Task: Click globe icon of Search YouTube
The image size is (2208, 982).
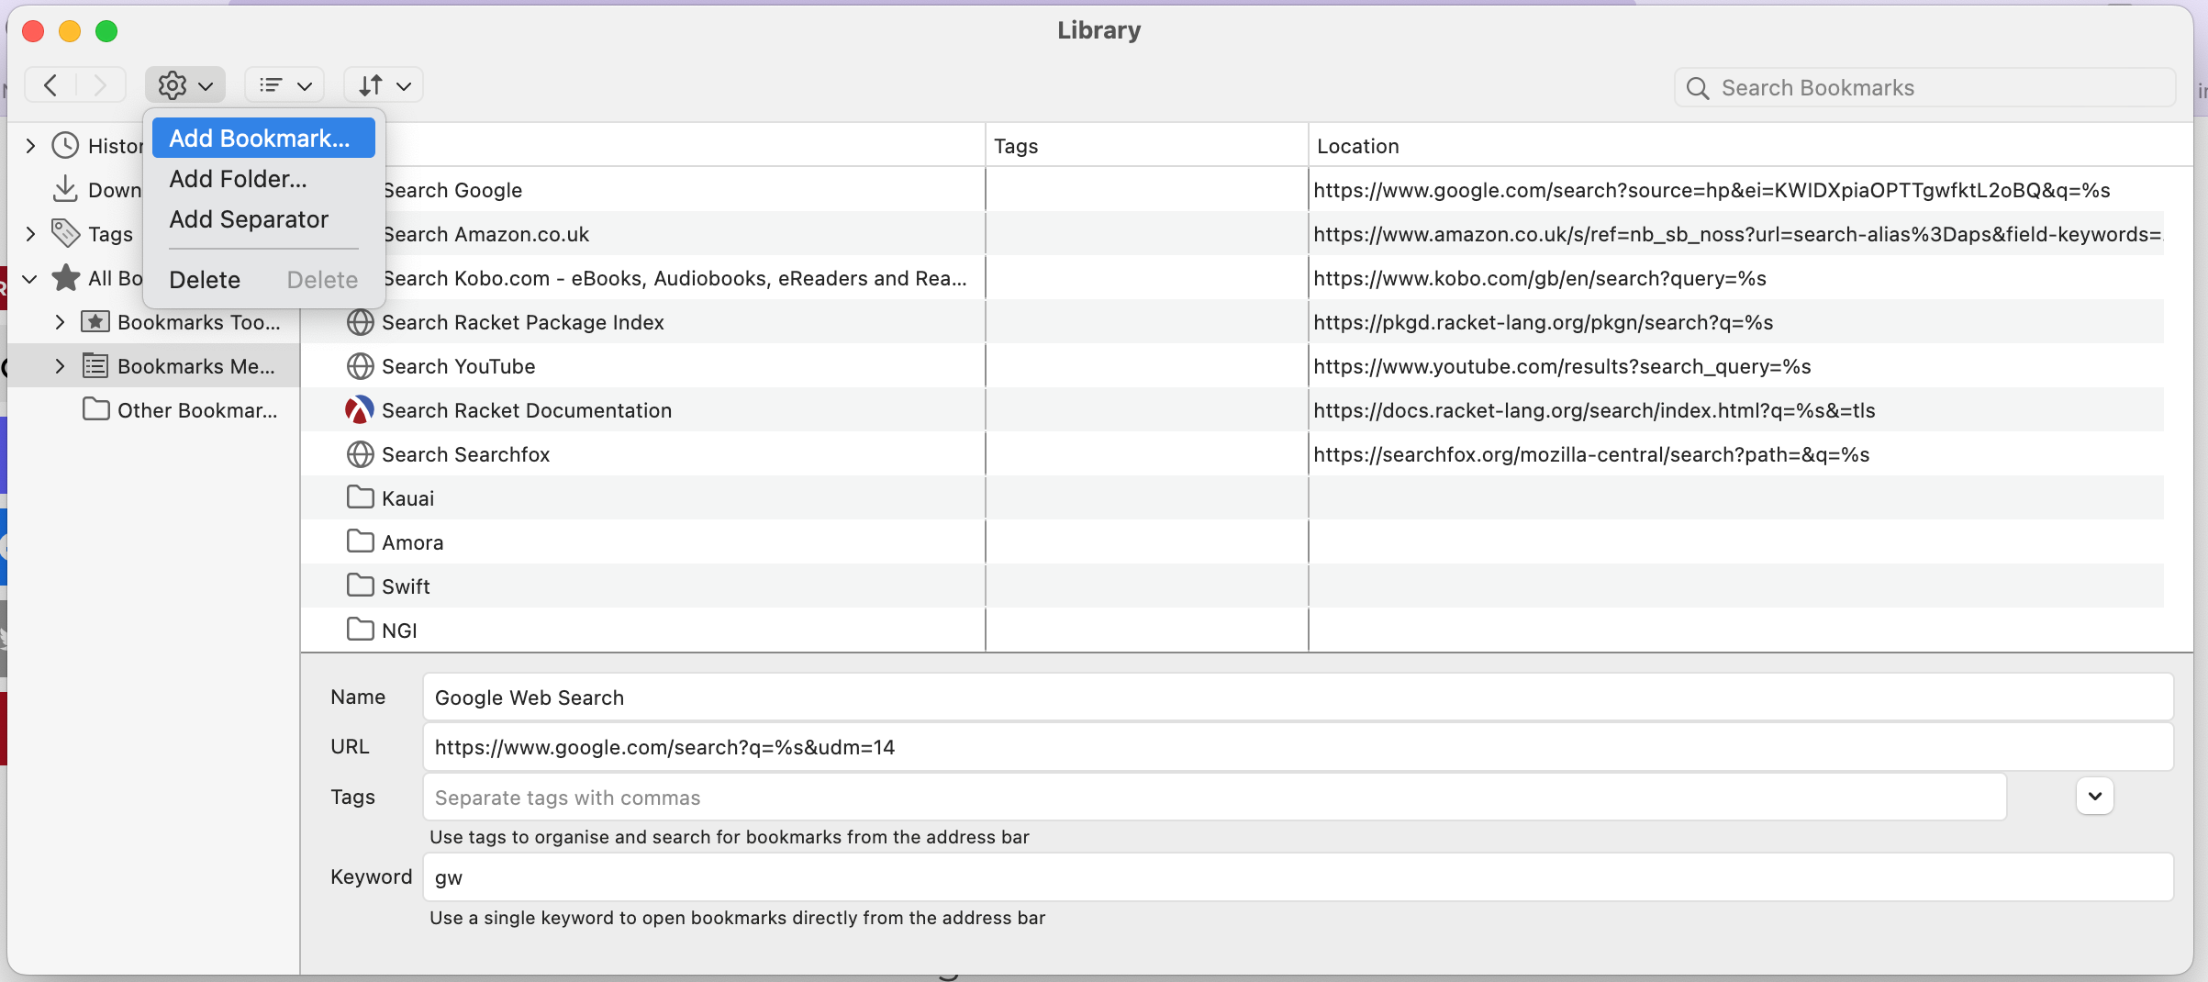Action: (360, 366)
